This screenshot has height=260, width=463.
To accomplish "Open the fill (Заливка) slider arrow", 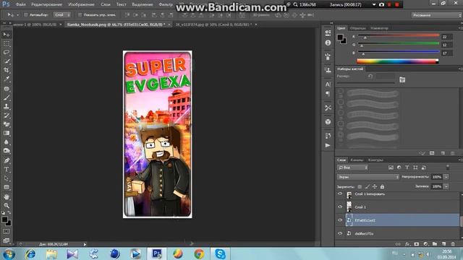I will 446,186.
